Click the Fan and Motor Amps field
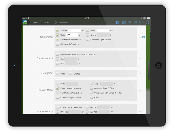 tap(107, 84)
